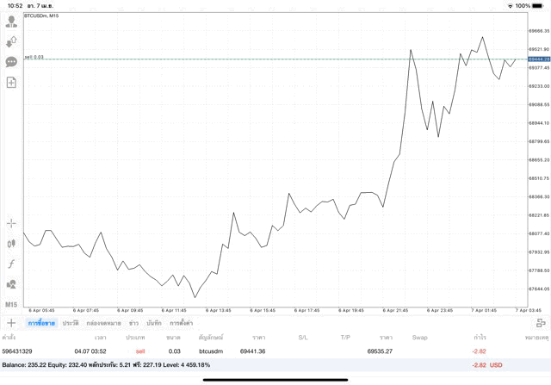551x385 pixels.
Task: Activate the crosshair cursor tool
Action: coord(11,223)
